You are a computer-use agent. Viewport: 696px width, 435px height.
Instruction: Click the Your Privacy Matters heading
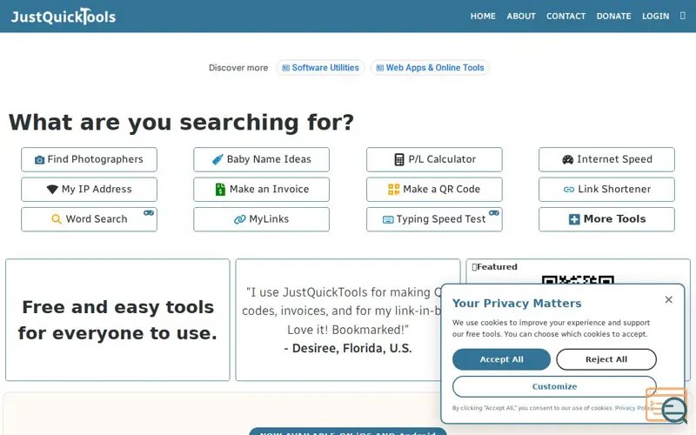(517, 303)
